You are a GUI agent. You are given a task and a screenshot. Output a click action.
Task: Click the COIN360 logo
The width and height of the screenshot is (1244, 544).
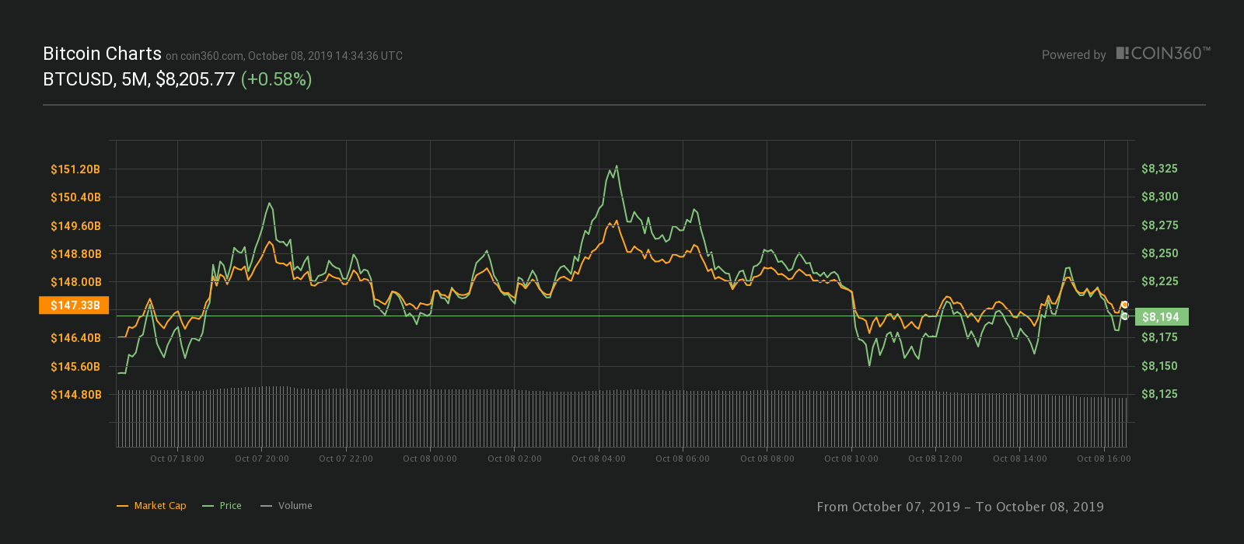pos(1163,54)
